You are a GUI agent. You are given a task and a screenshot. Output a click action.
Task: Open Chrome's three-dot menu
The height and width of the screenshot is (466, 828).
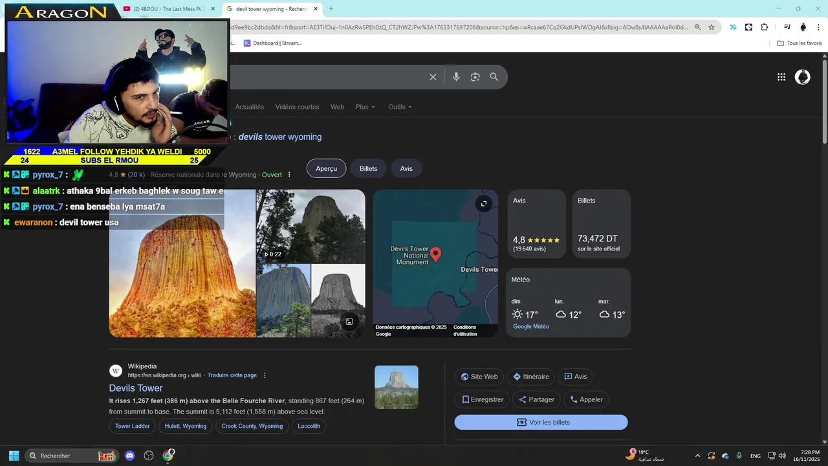tap(818, 27)
